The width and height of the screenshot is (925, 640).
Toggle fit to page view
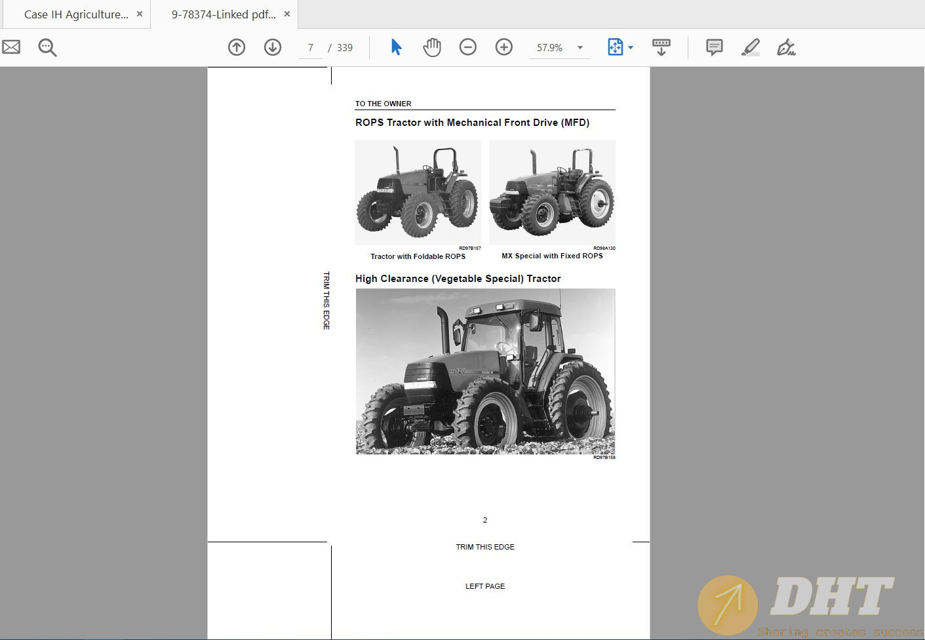coord(615,47)
